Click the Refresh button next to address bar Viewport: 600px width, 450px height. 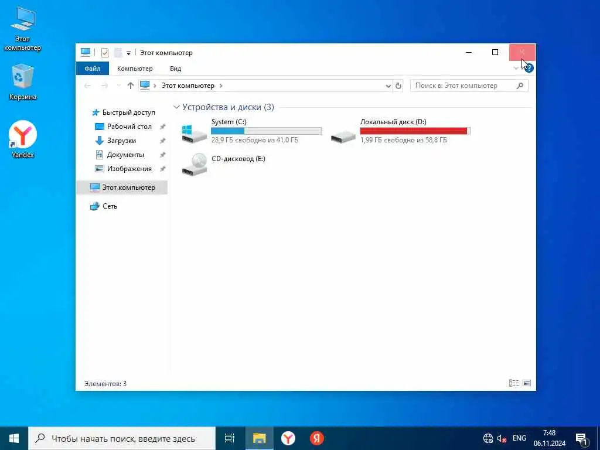(398, 86)
